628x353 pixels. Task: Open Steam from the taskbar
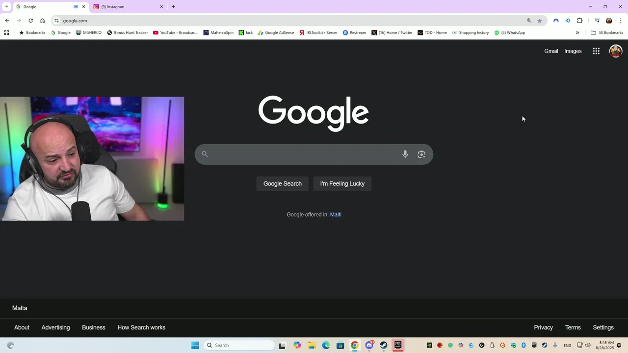(x=384, y=345)
